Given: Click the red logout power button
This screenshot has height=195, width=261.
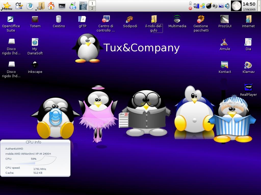Looking at the screenshot, I should coord(190,8).
